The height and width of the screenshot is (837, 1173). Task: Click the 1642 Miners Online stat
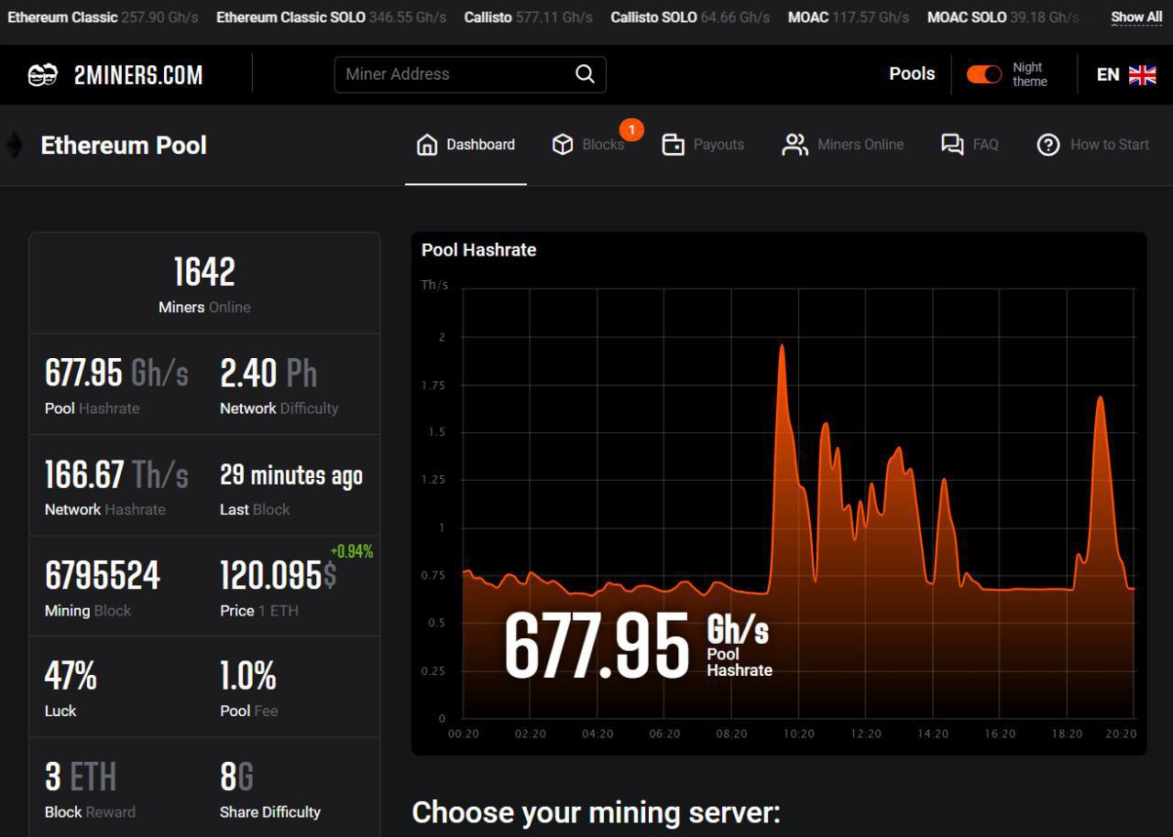click(x=204, y=284)
